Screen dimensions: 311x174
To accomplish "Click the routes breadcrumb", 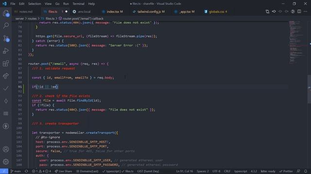I will click(x=32, y=18).
